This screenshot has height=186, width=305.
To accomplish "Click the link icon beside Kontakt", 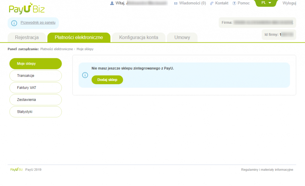I will click(x=212, y=3).
